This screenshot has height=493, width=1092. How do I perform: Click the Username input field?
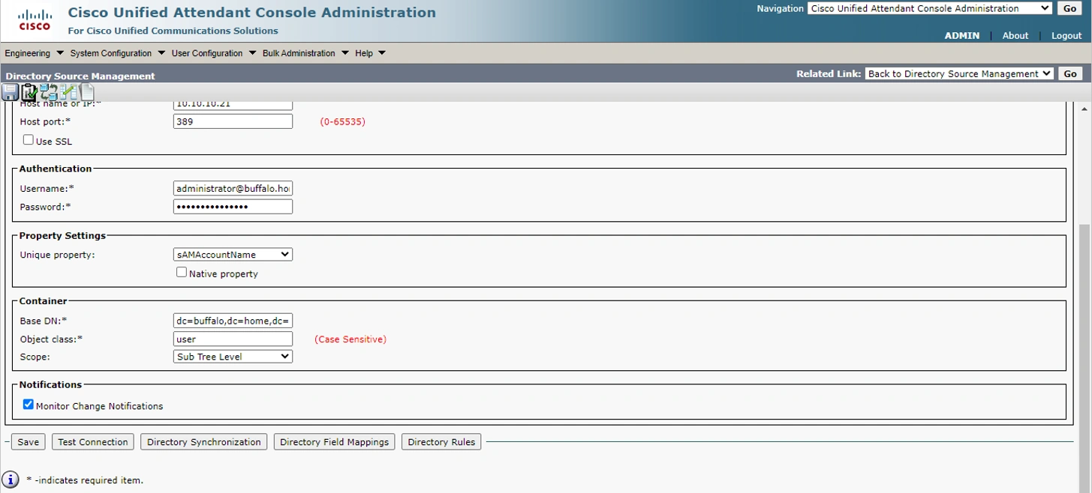233,189
